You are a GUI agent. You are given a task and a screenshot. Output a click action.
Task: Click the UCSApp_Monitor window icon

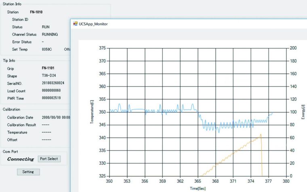[x=75, y=24]
